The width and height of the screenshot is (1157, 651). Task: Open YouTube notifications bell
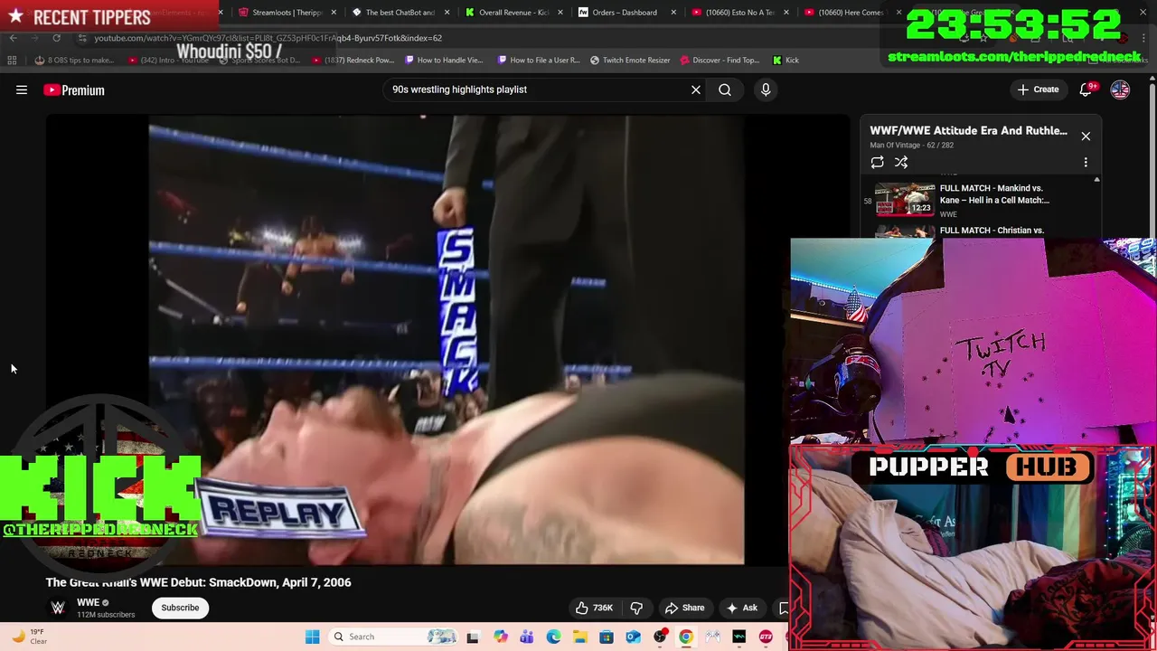coord(1086,90)
